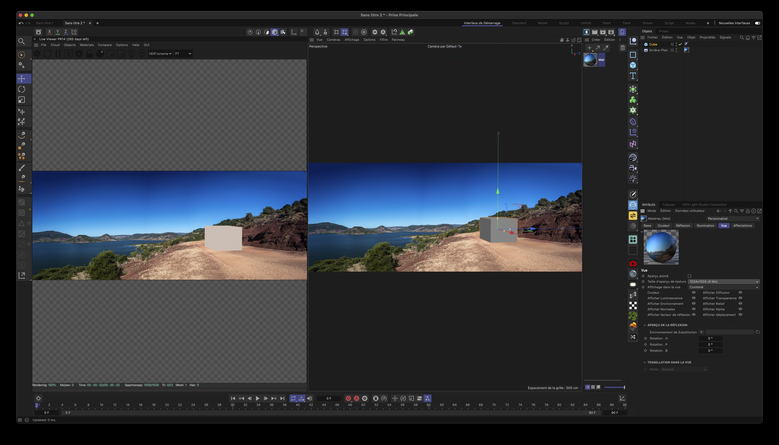Switch to the Réflexion material tab
This screenshot has height=445, width=779.
click(x=683, y=226)
